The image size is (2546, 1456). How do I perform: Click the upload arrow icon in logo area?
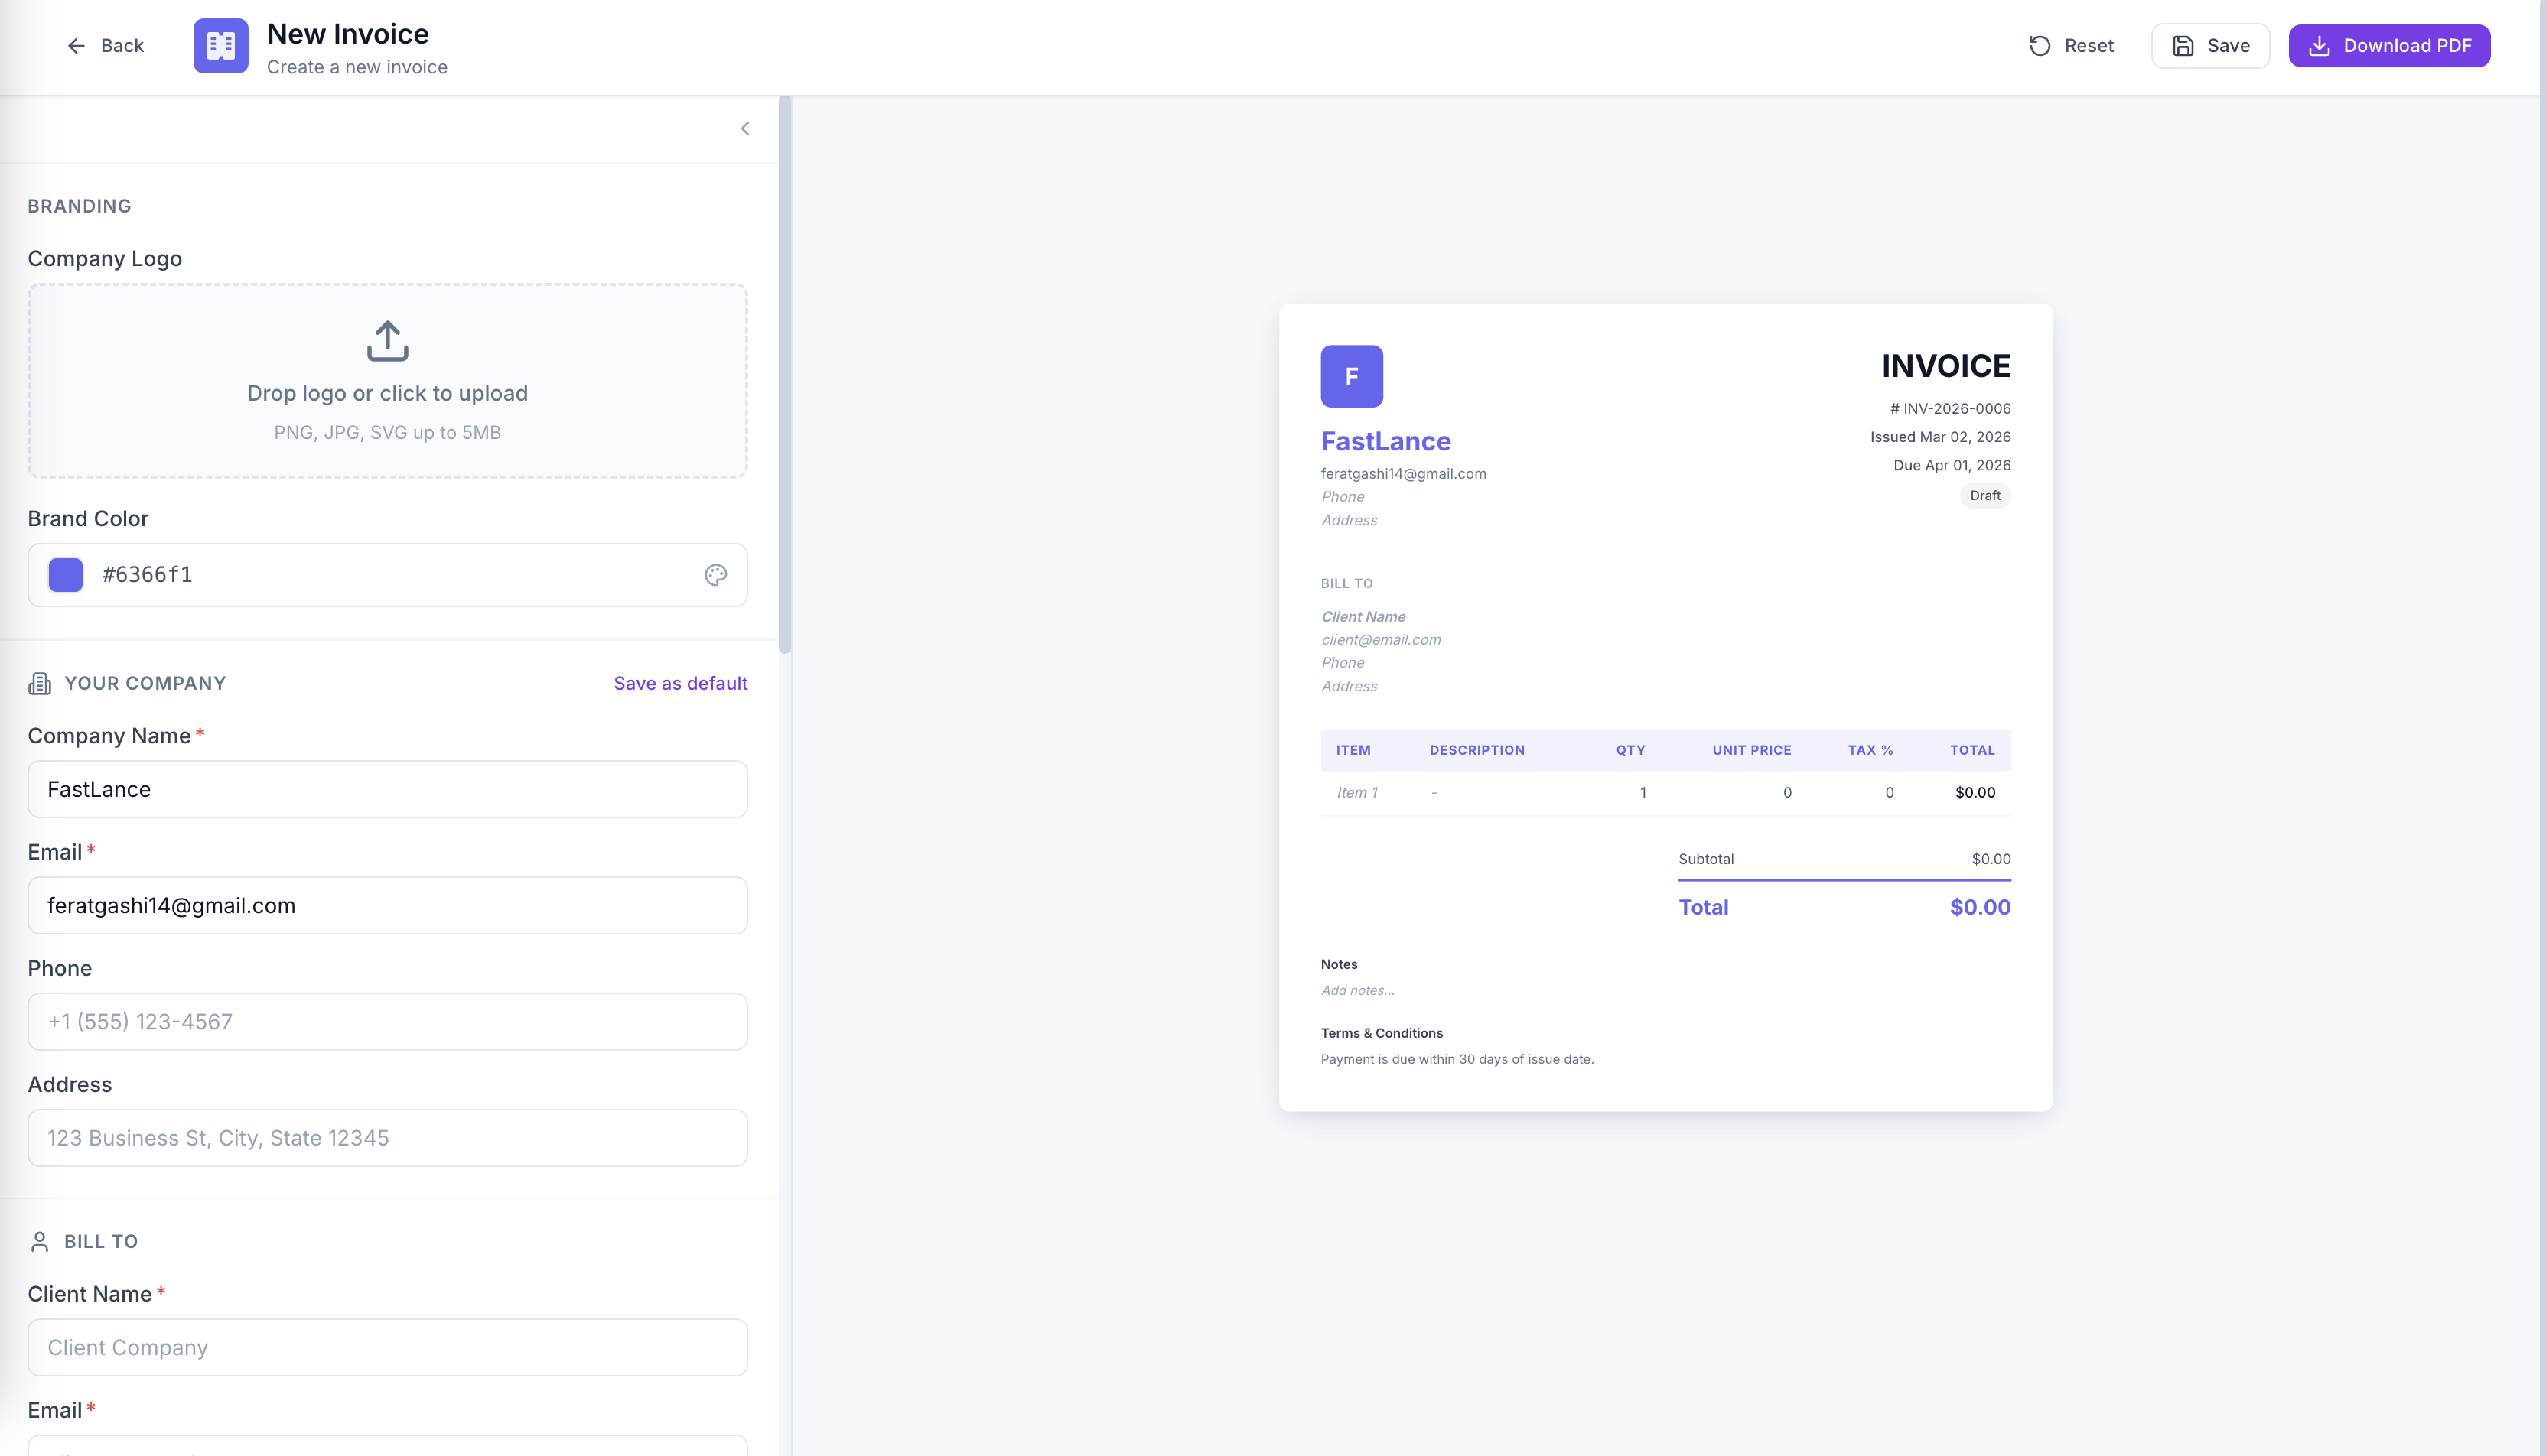(x=387, y=340)
